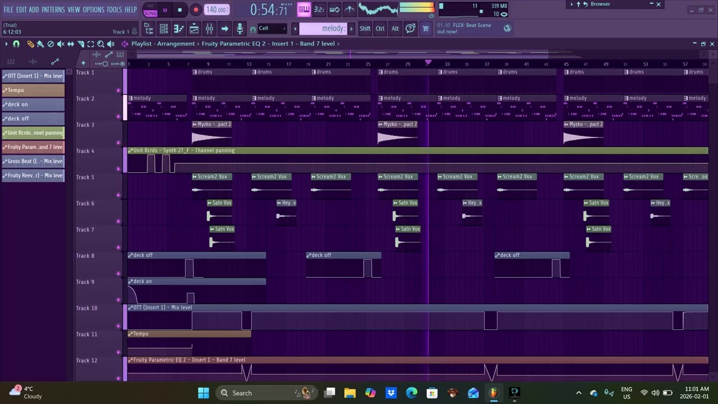The image size is (718, 404).
Task: Select the Playback speaker tool
Action: (x=111, y=44)
